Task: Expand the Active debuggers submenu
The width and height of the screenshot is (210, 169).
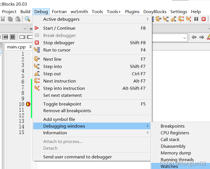Action: (x=92, y=19)
